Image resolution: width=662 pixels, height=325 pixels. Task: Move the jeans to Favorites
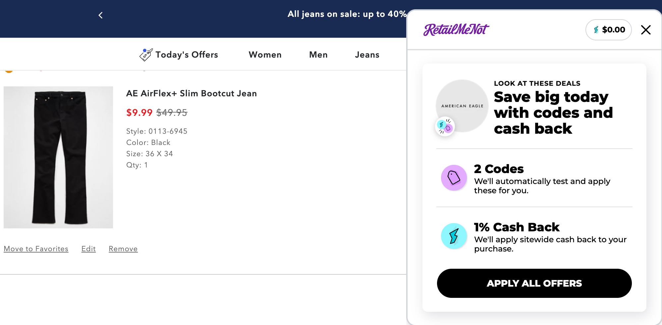click(36, 249)
